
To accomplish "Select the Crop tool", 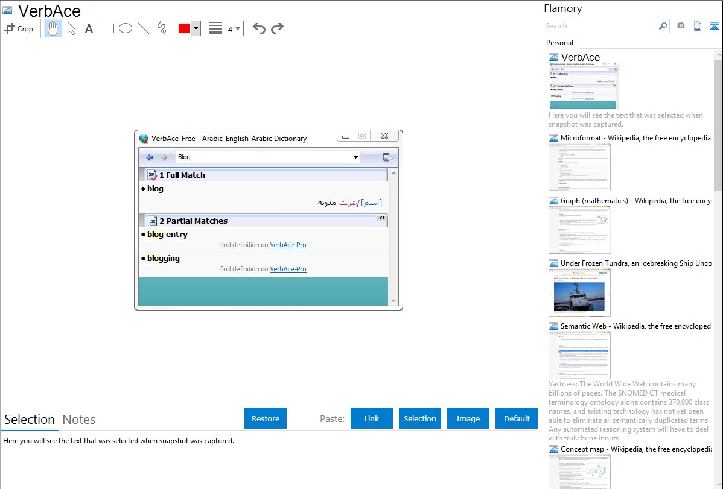I will pyautogui.click(x=19, y=28).
